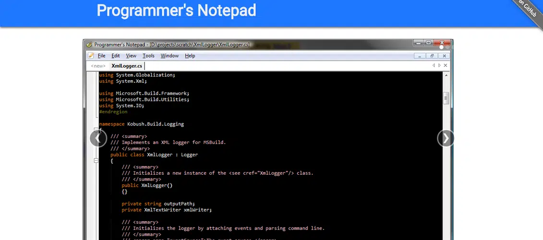543x240 pixels.
Task: Click the next slide arrow on carousel
Action: [x=446, y=138]
